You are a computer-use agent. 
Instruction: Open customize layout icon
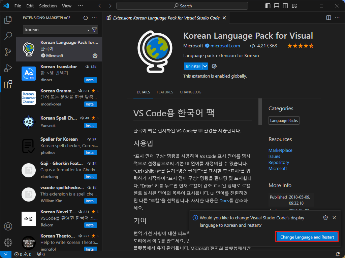tap(294, 6)
